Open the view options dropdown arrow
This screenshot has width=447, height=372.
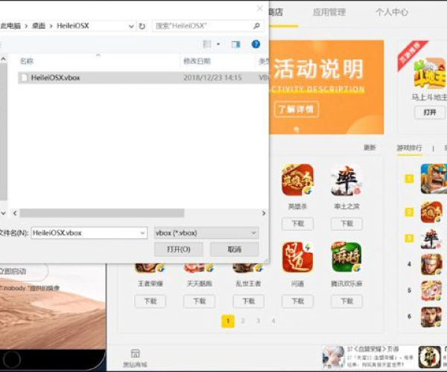218,44
